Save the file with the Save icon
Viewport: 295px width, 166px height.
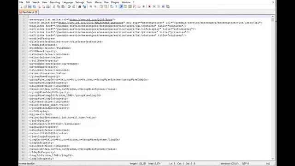[x=29, y=6]
